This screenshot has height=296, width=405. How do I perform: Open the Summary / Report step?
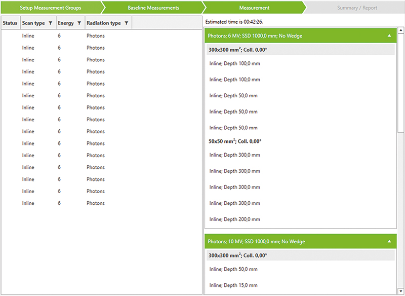point(357,8)
